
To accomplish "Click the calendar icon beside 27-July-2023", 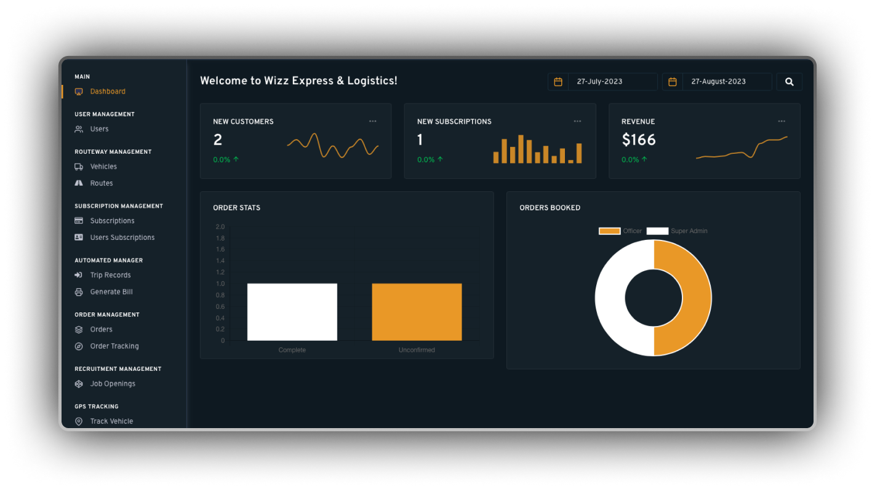I will coord(558,82).
